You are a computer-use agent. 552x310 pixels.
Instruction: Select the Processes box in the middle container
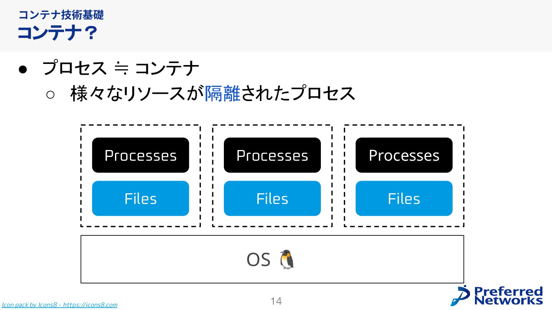click(x=272, y=155)
